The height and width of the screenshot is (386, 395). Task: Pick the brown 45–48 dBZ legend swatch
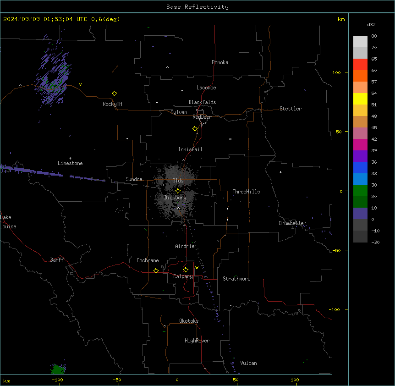pos(360,121)
